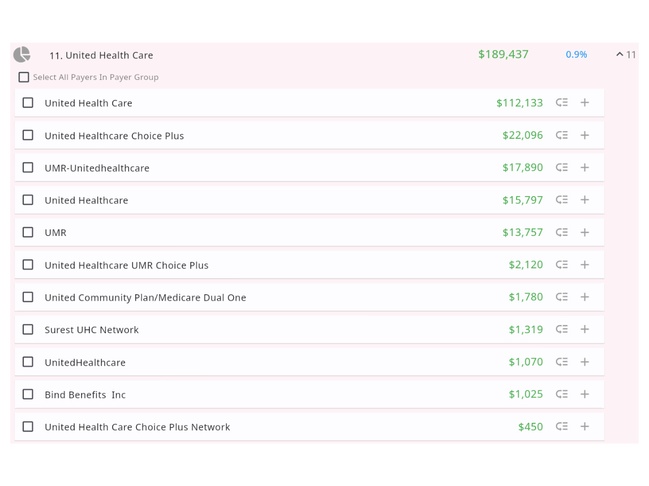Click the $2,120 amount
The image size is (649, 486).
click(x=526, y=265)
